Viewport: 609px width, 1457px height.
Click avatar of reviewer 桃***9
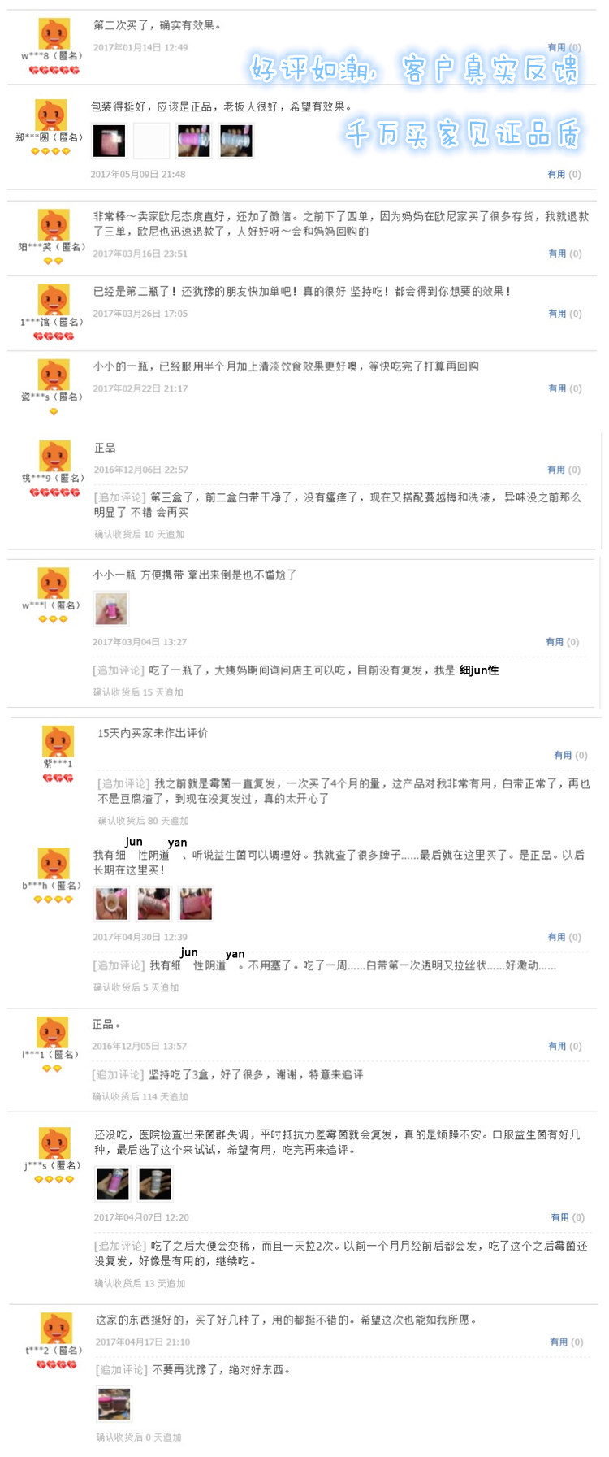click(x=54, y=456)
